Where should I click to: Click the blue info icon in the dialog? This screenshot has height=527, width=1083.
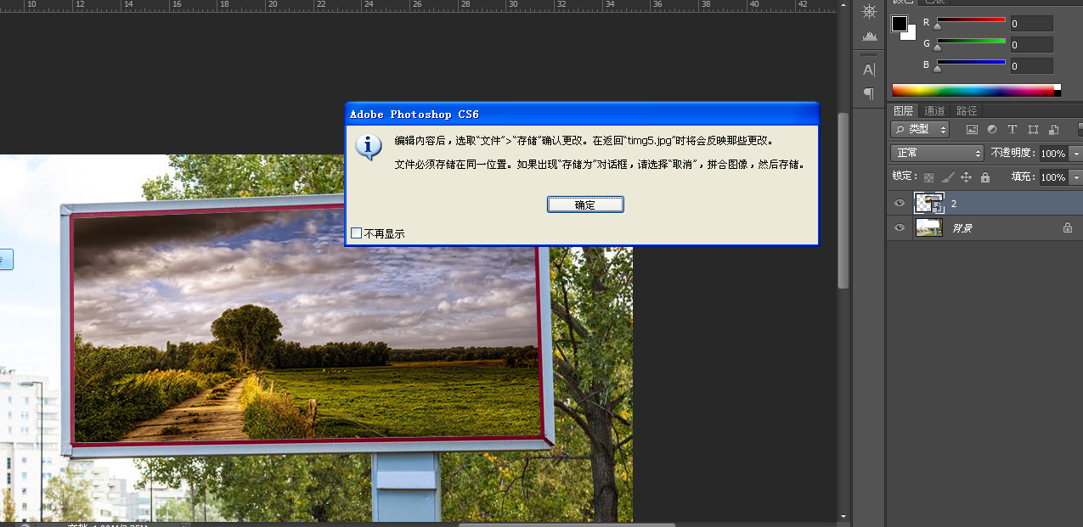[x=369, y=146]
